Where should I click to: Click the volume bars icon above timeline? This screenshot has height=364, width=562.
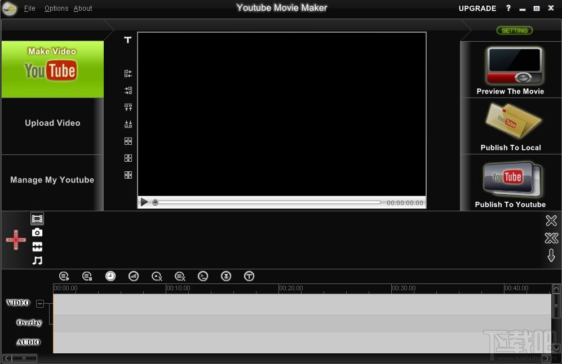coord(134,276)
